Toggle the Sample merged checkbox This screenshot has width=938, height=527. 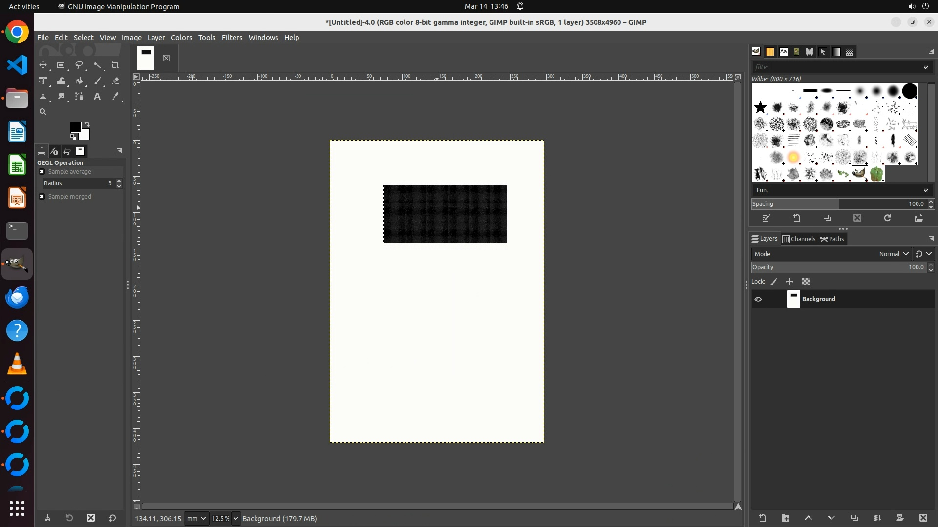(x=42, y=197)
